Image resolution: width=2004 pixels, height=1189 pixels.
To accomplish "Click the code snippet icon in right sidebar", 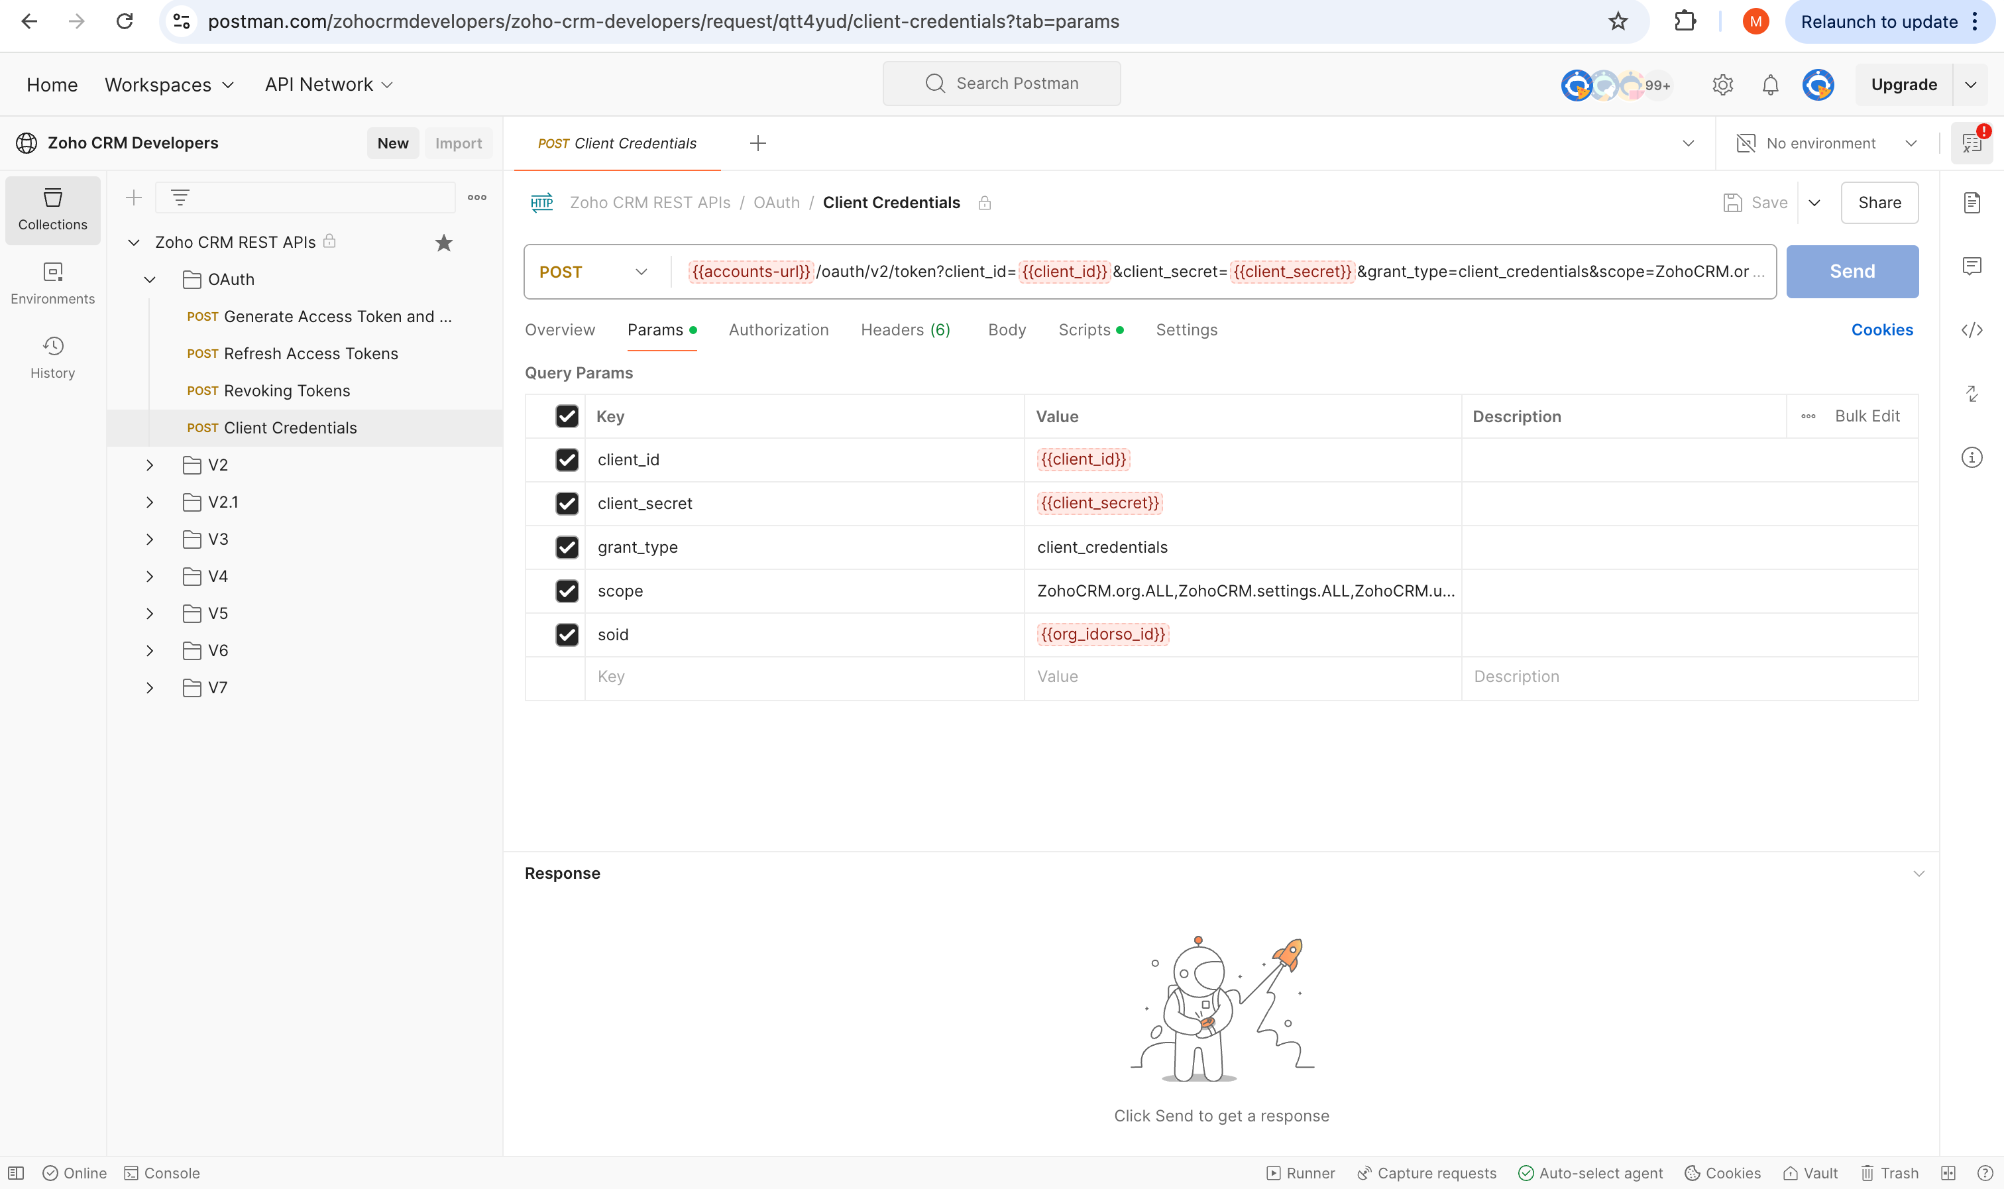I will click(x=1971, y=330).
